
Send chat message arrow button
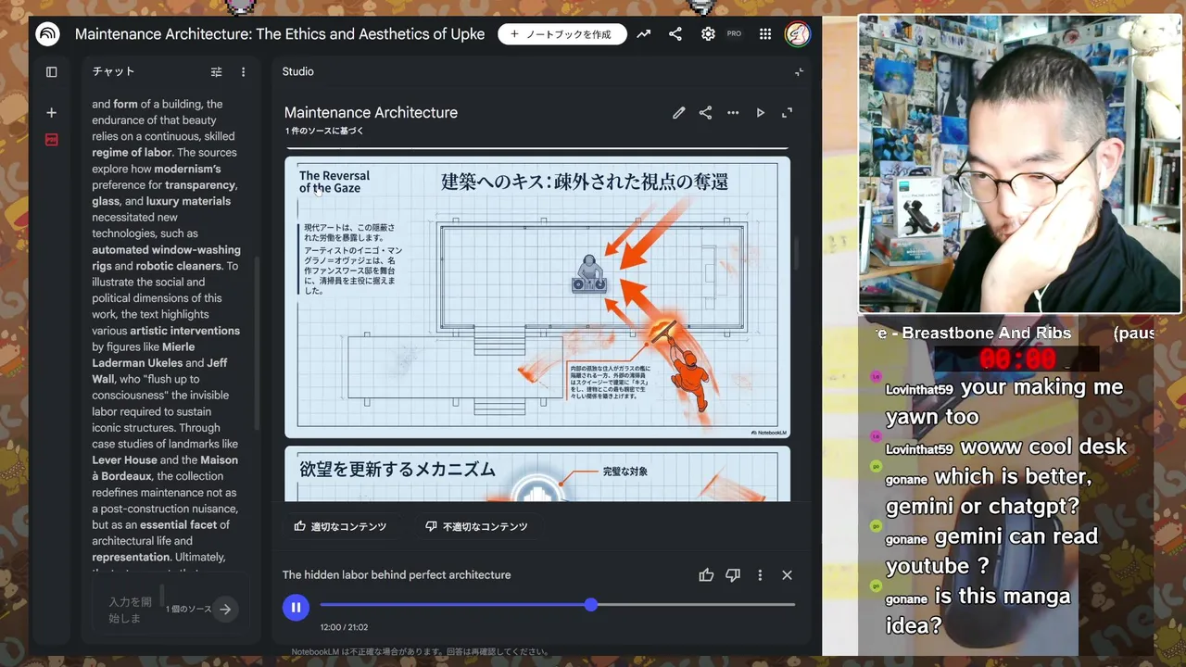[225, 610]
